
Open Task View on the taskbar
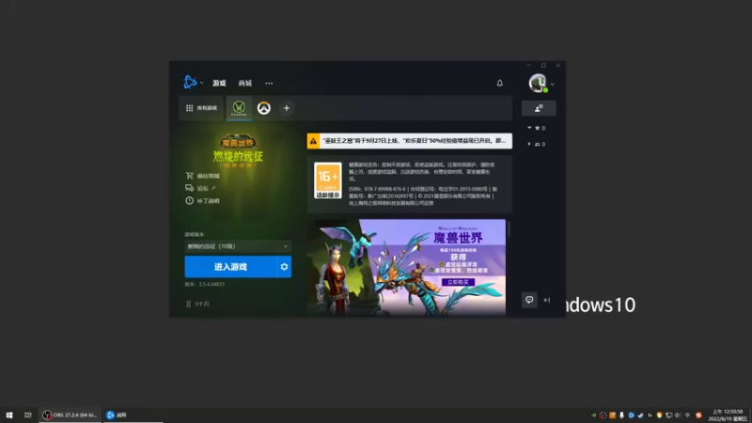pos(28,415)
